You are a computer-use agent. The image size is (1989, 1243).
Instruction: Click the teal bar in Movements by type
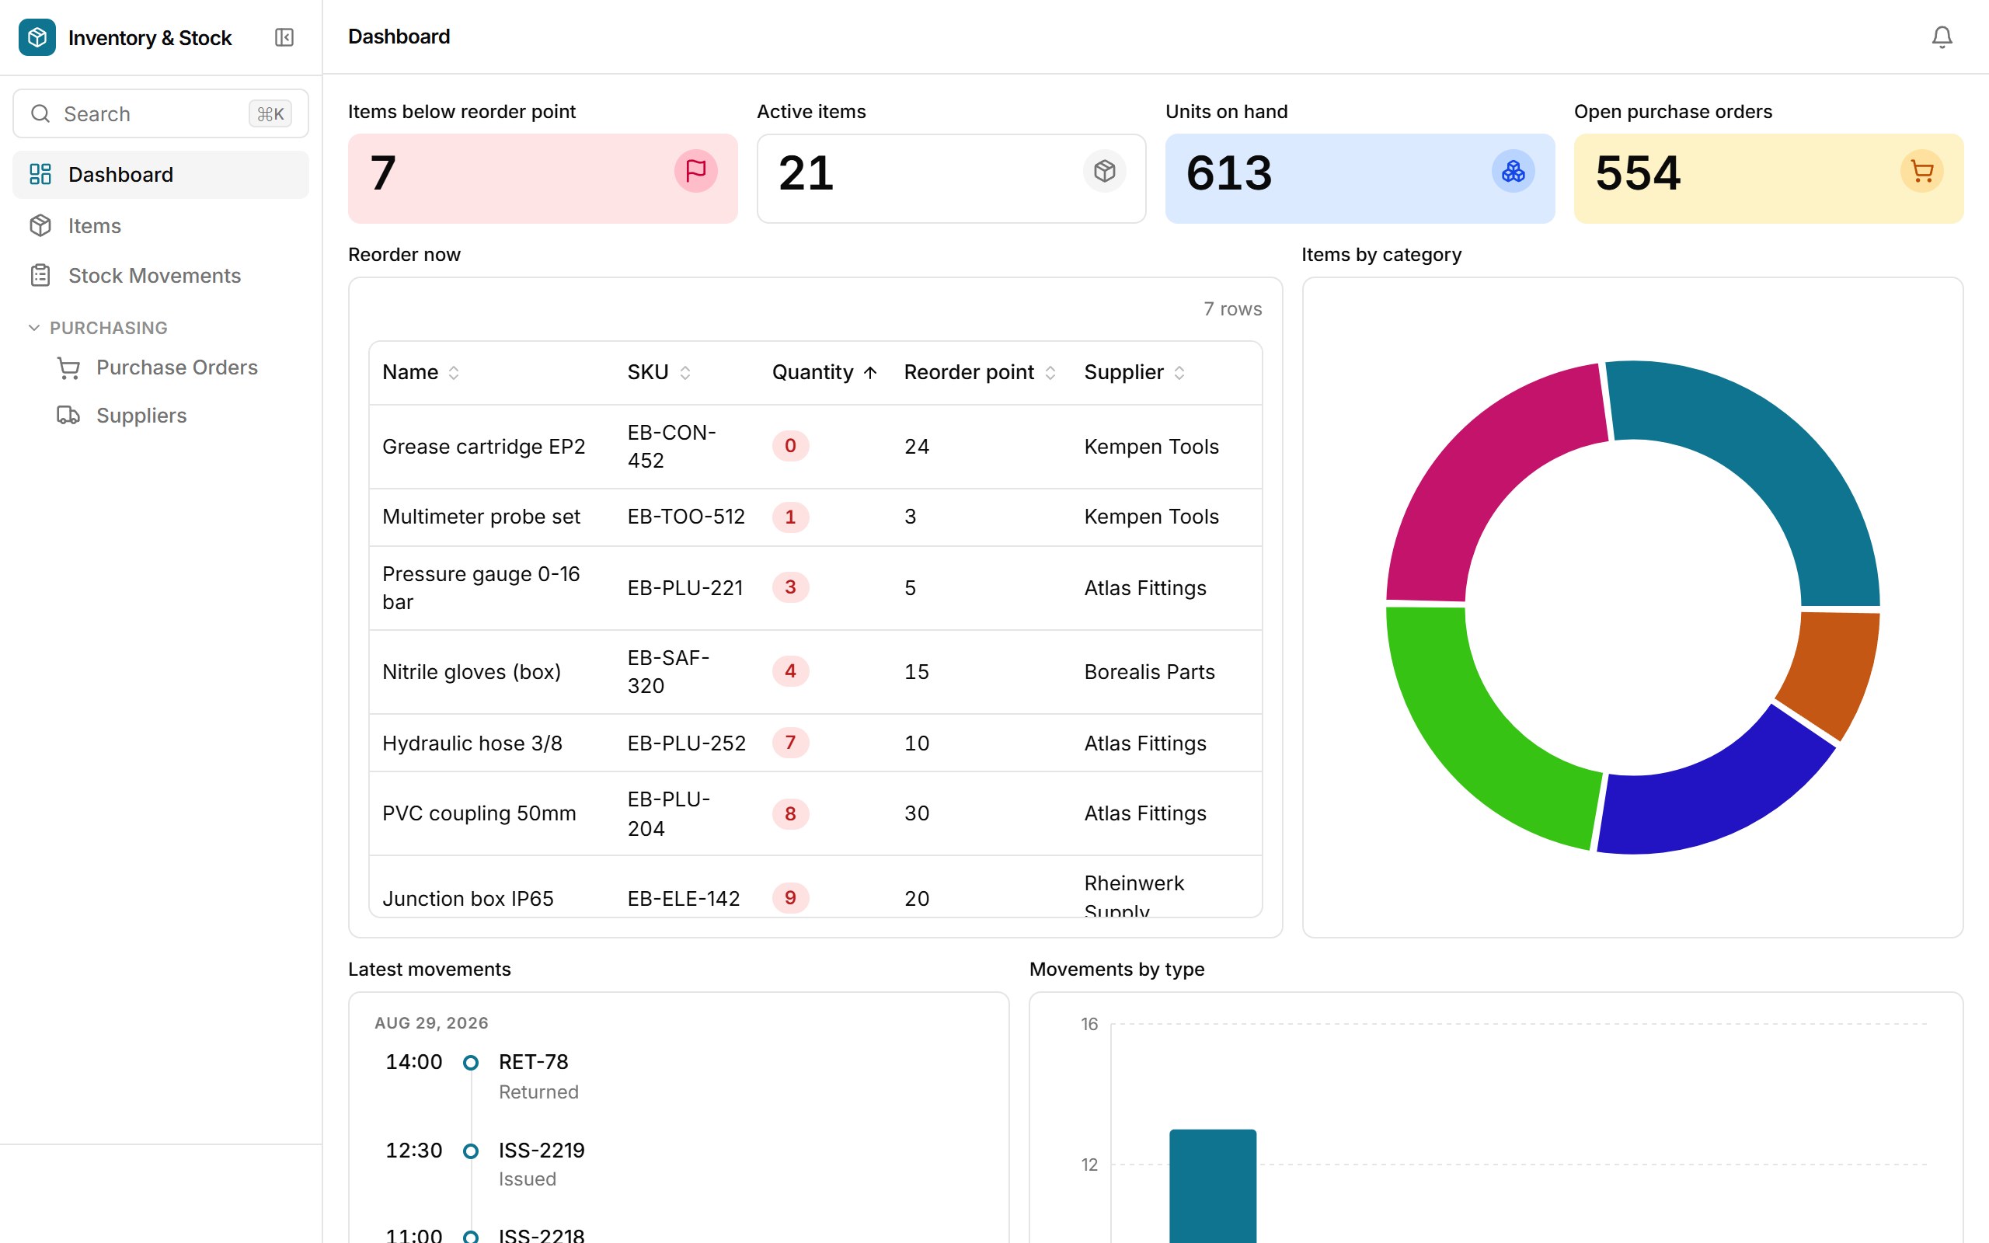(1212, 1186)
